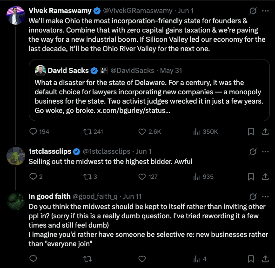Toggle bookmark on 1stclassclips reply
This screenshot has height=268, width=275.
pyautogui.click(x=251, y=176)
